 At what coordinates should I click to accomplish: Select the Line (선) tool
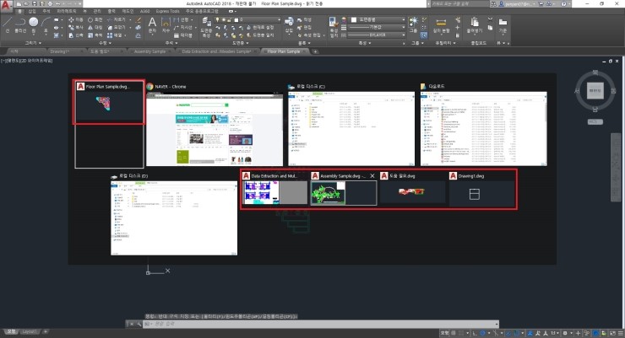pos(7,24)
